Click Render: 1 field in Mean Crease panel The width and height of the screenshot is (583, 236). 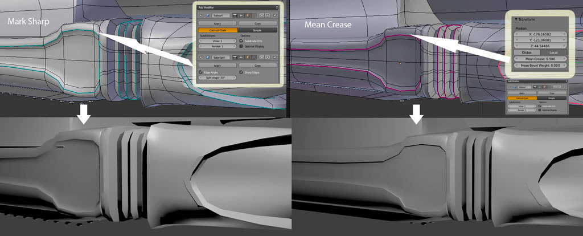point(522,110)
